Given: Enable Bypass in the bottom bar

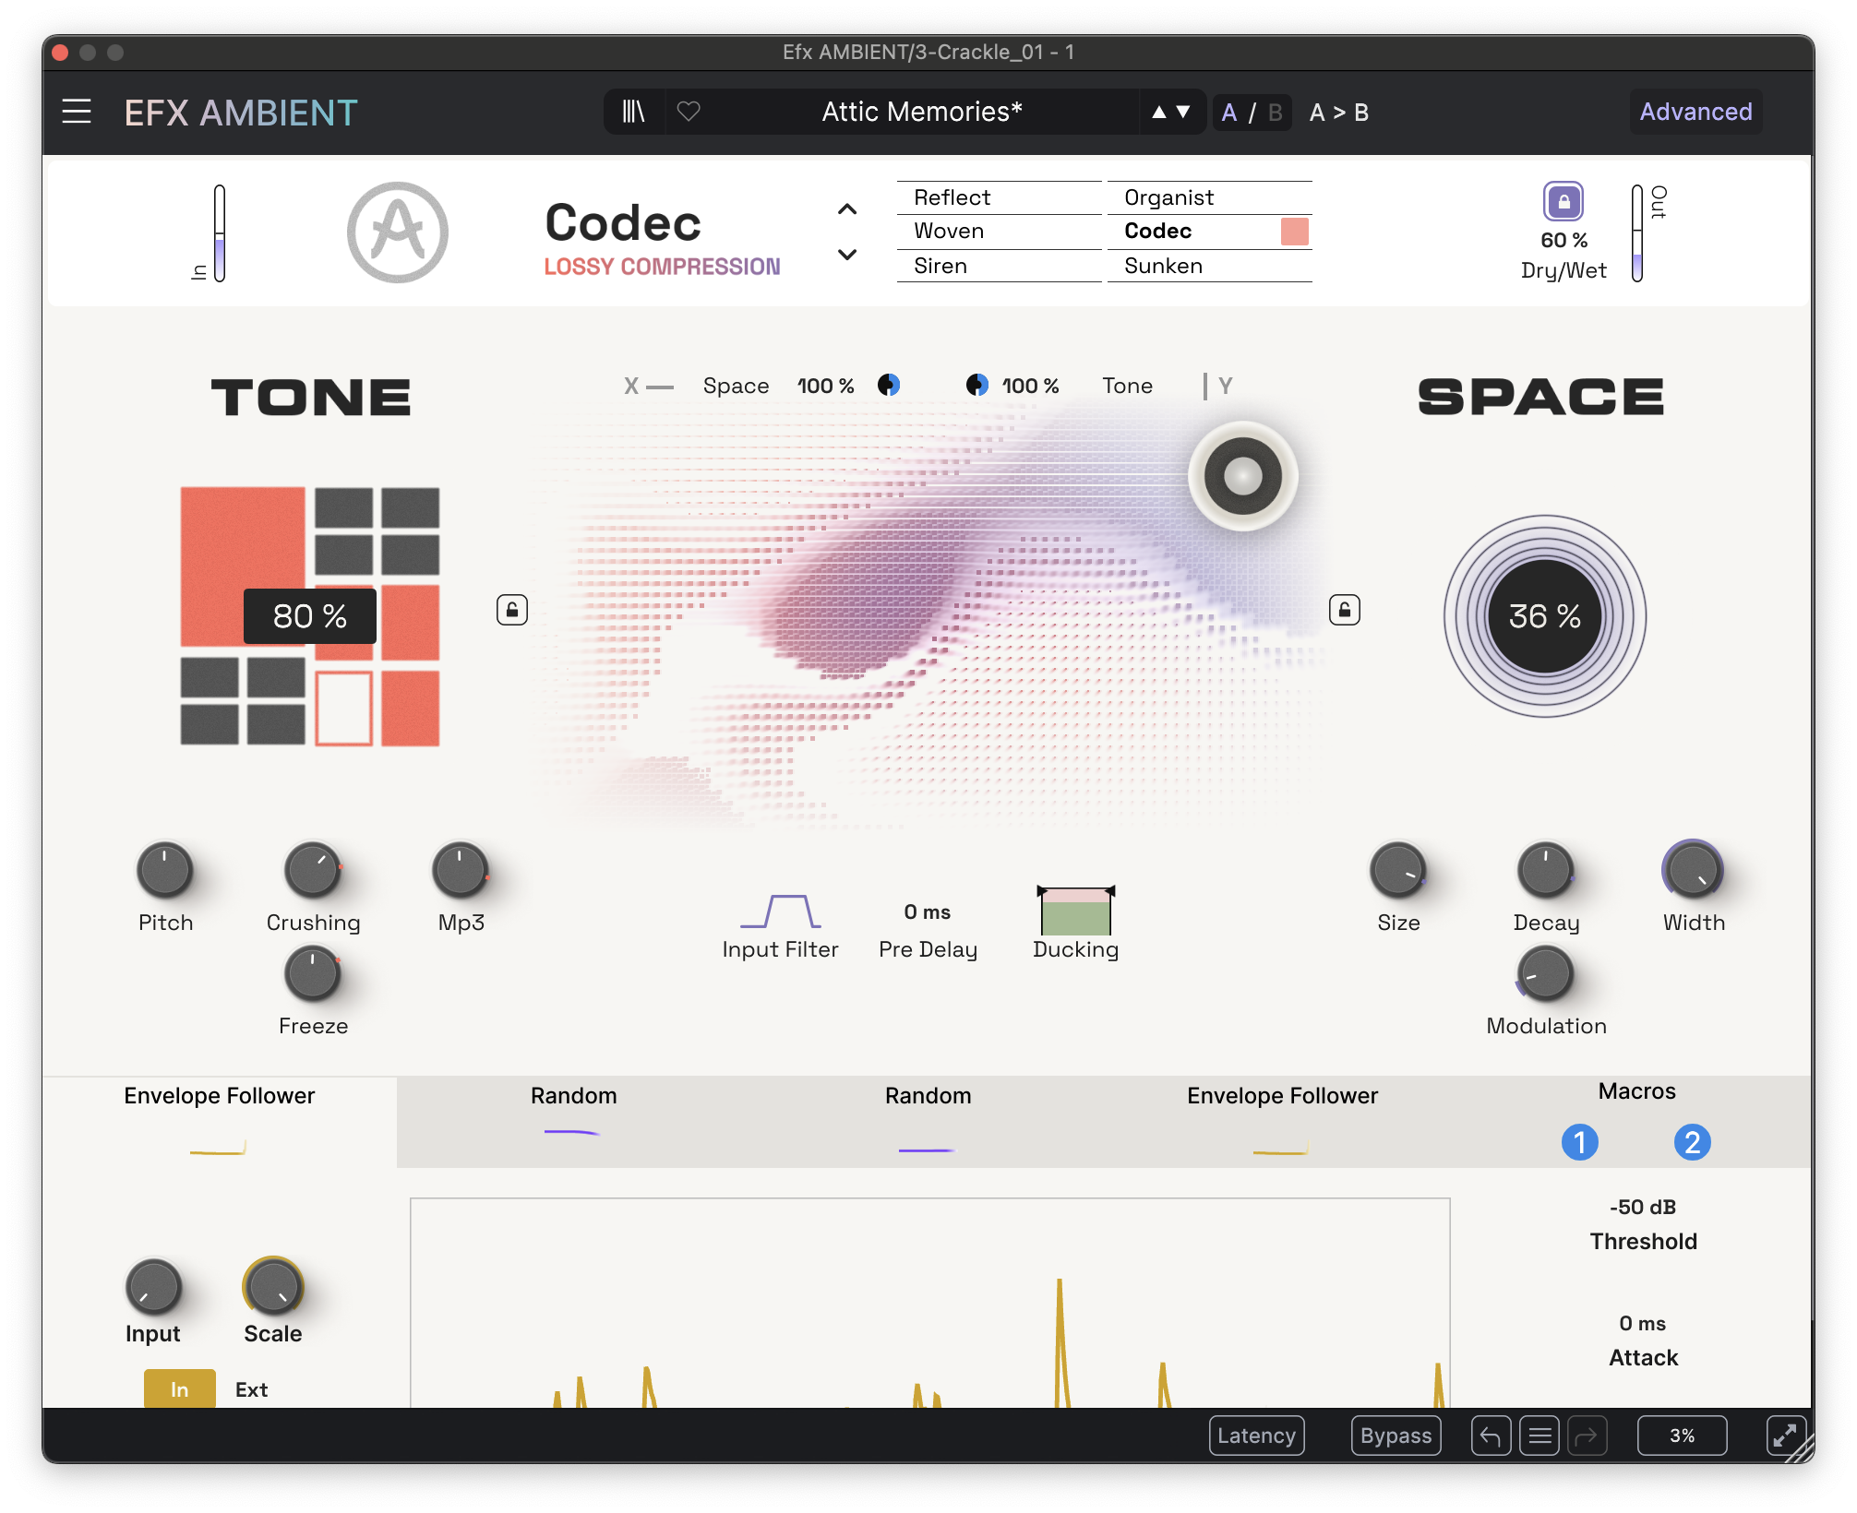Looking at the screenshot, I should pyautogui.click(x=1395, y=1436).
